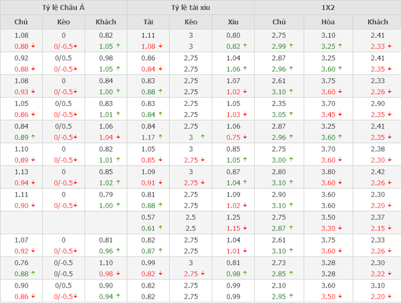Choose the 0.57 over odds value
Screen dimensions: 401x303
tap(148, 218)
